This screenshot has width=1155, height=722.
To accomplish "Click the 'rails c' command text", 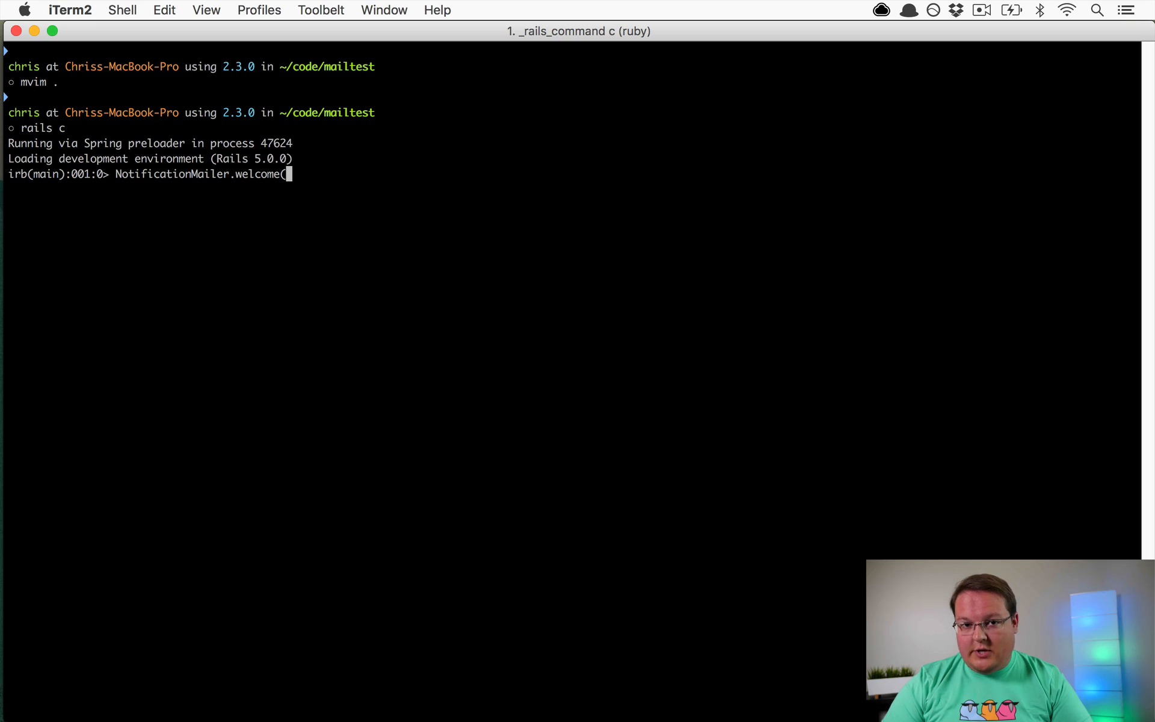I will 43,128.
